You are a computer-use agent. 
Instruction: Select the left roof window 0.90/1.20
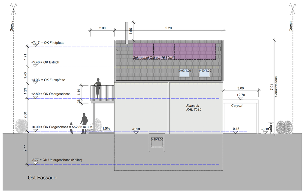pyautogui.click(x=185, y=73)
